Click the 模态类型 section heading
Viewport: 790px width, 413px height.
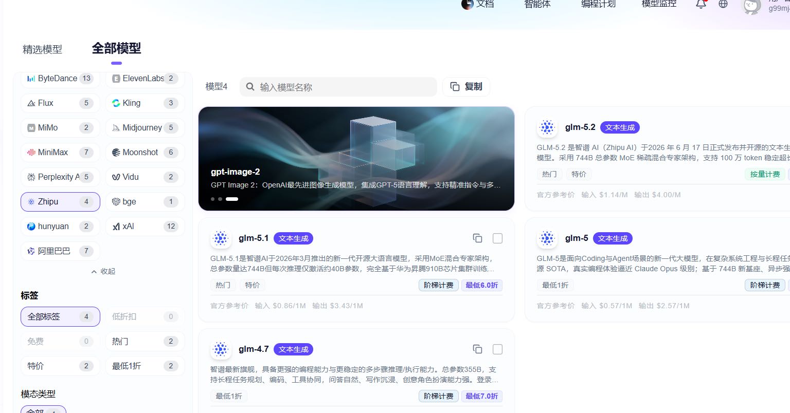click(38, 394)
